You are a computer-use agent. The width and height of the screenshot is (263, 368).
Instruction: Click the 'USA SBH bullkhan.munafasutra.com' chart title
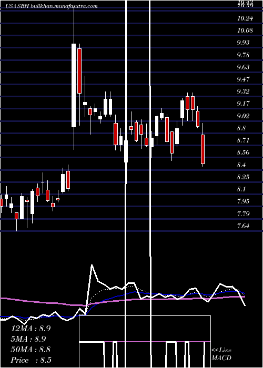click(x=52, y=6)
